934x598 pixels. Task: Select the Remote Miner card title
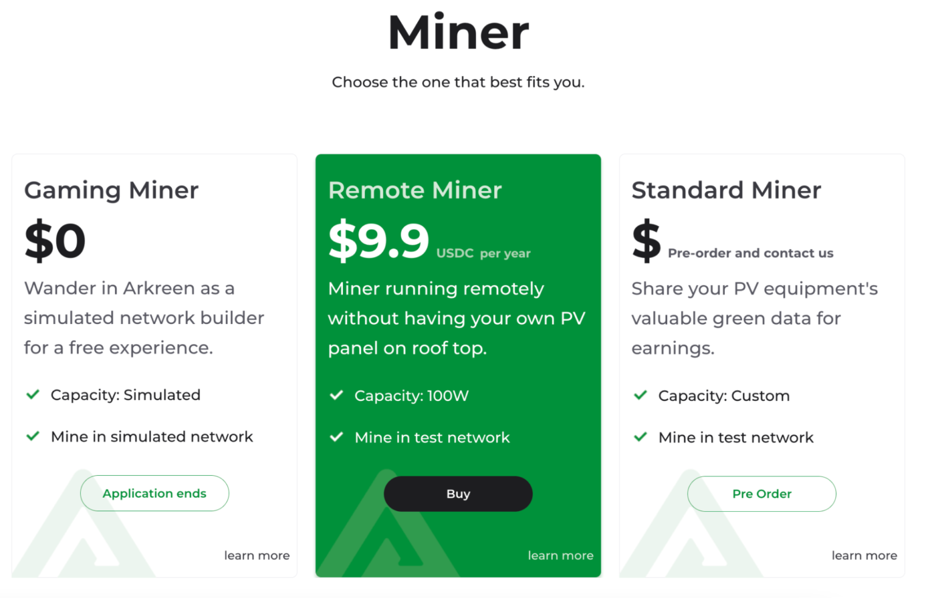pos(415,190)
